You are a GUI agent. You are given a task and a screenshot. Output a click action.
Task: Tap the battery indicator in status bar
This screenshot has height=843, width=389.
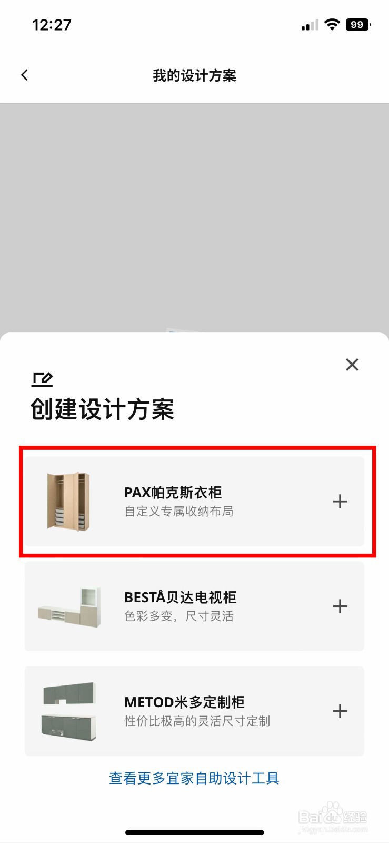(x=358, y=25)
